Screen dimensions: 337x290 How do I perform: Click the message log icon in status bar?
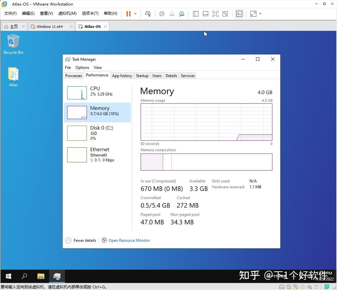[x=327, y=287]
